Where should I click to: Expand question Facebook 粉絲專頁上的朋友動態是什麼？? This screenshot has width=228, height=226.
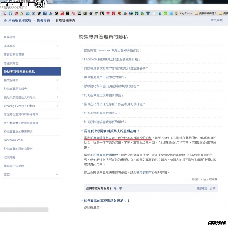pyautogui.click(x=112, y=59)
